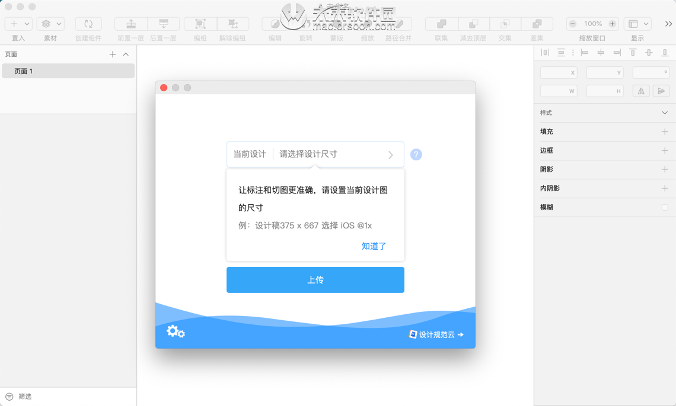676x406 pixels.
Task: Zoom out with the minus button
Action: pos(573,24)
